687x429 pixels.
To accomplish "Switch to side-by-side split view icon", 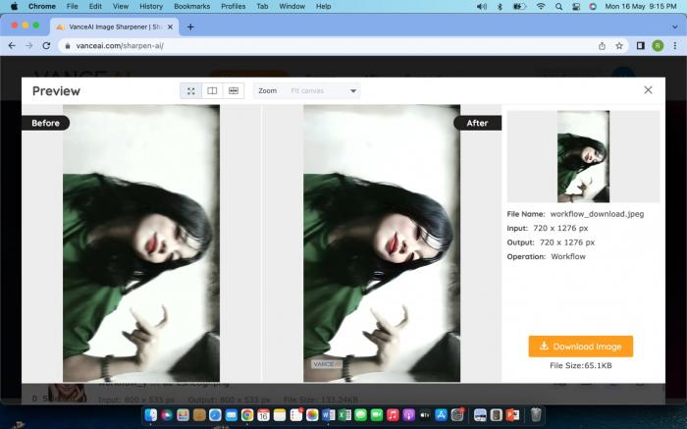I will (212, 91).
